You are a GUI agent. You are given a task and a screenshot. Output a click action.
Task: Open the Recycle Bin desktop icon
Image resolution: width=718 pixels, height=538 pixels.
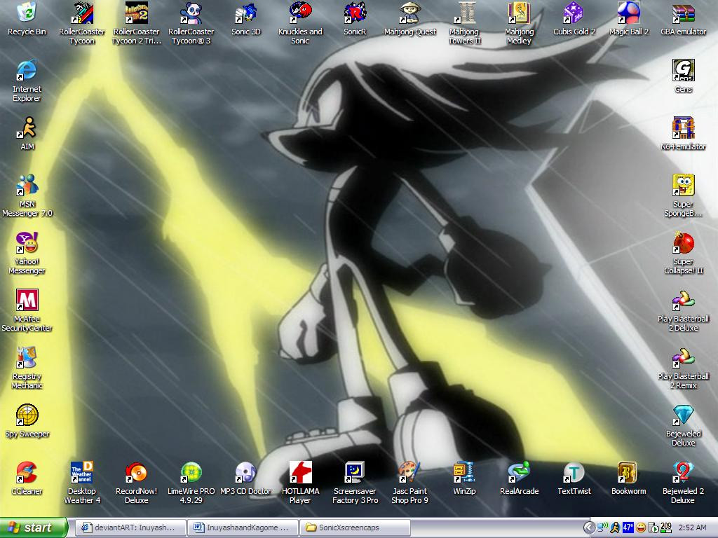click(27, 13)
